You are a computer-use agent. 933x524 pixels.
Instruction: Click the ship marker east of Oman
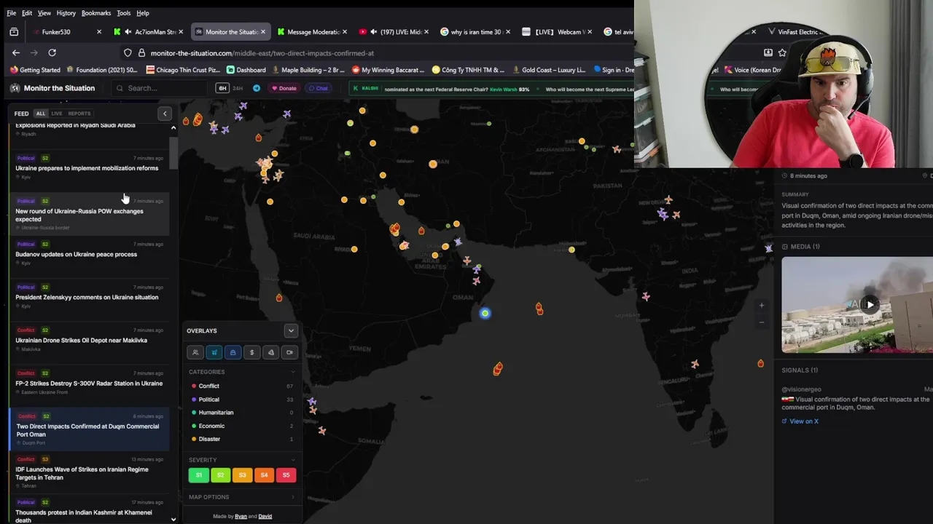(539, 309)
